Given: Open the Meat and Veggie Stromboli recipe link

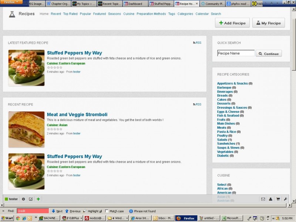Looking at the screenshot, I should pos(77,115).
